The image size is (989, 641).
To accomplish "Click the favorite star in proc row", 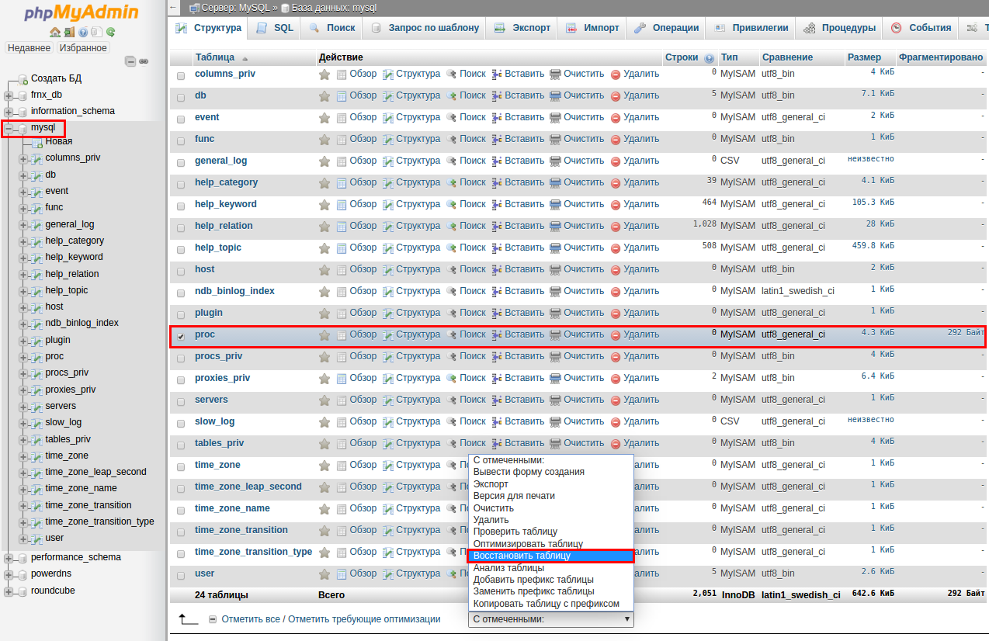I will coord(324,334).
